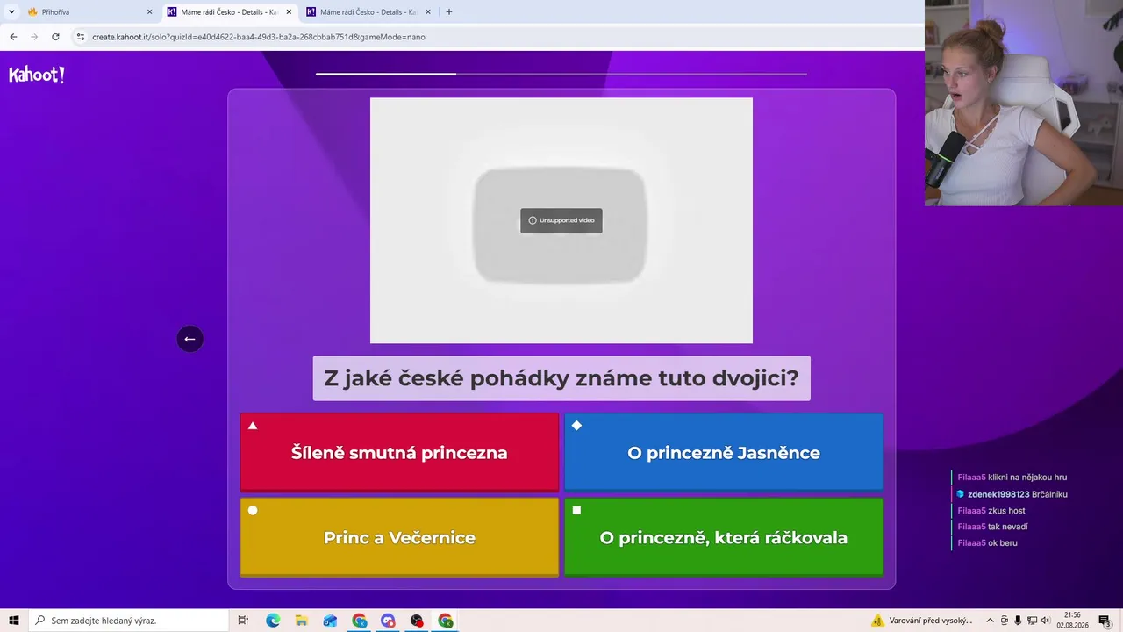Viewport: 1123px width, 632px height.
Task: Click the microphone tray icon
Action: (1018, 621)
